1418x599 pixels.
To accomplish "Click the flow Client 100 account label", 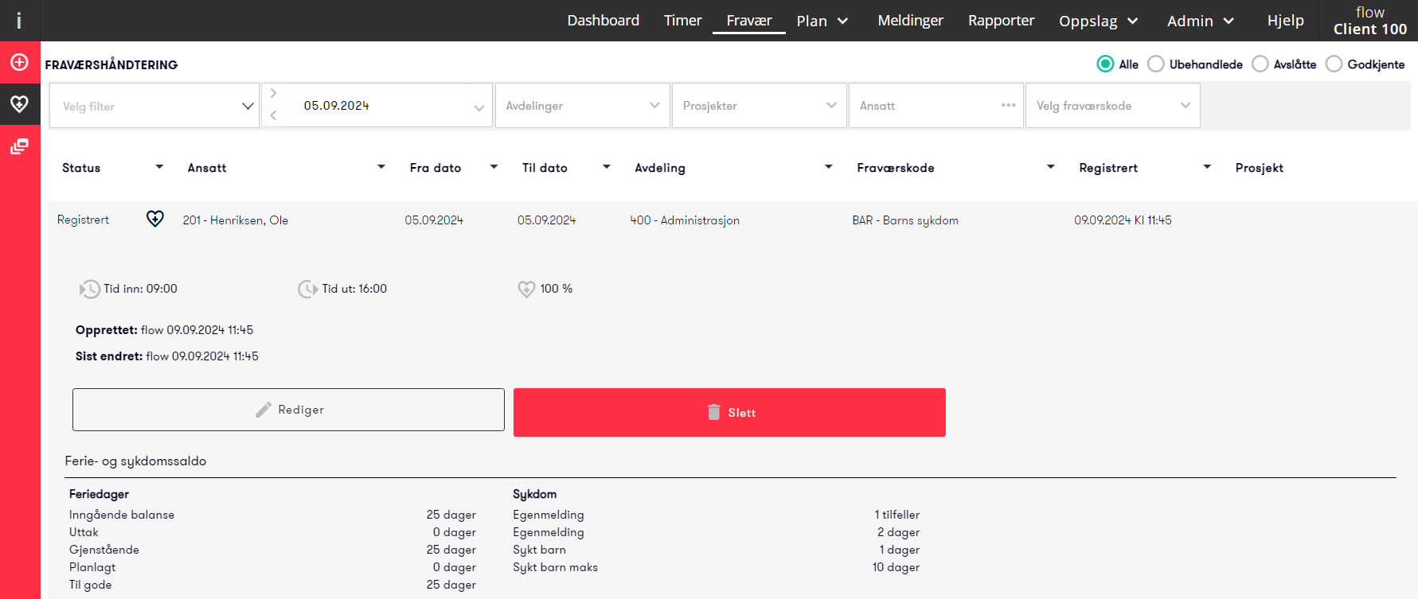I will click(x=1369, y=21).
